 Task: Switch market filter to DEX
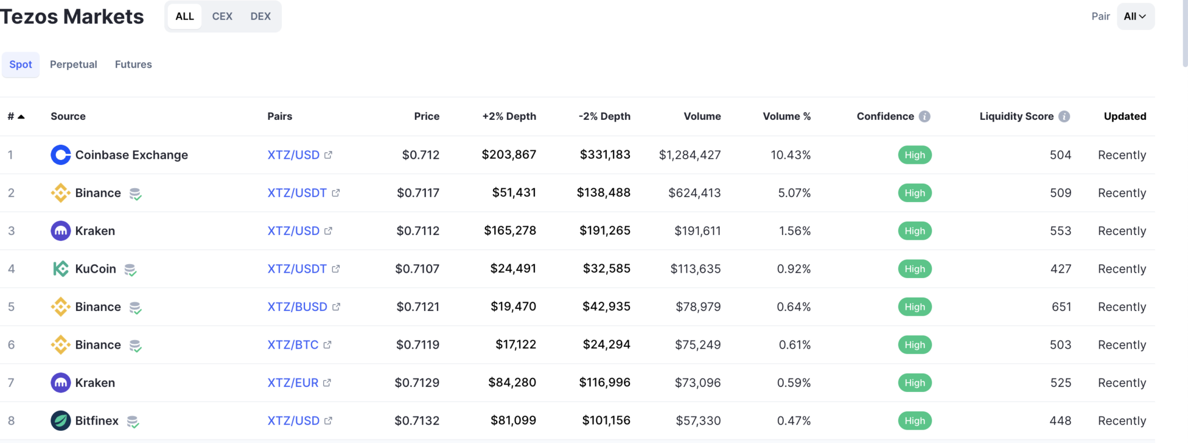260,16
